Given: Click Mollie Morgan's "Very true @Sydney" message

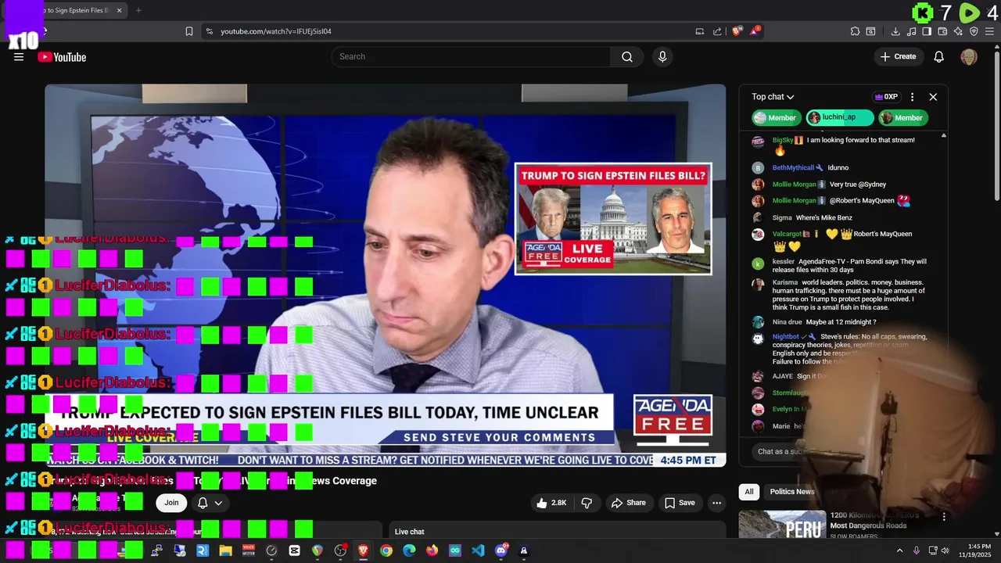Looking at the screenshot, I should coord(858,185).
